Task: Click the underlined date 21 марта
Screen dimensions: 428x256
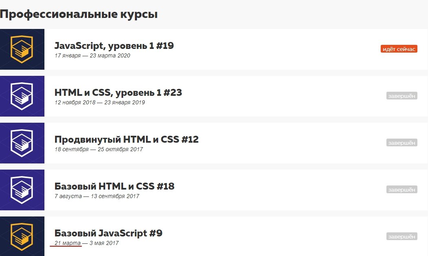Action: tap(68, 243)
